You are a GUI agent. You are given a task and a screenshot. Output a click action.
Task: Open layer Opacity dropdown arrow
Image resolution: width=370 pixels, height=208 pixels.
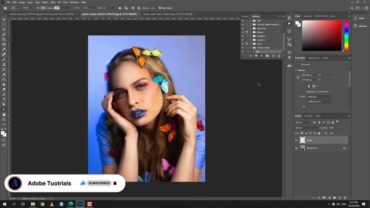(x=336, y=128)
